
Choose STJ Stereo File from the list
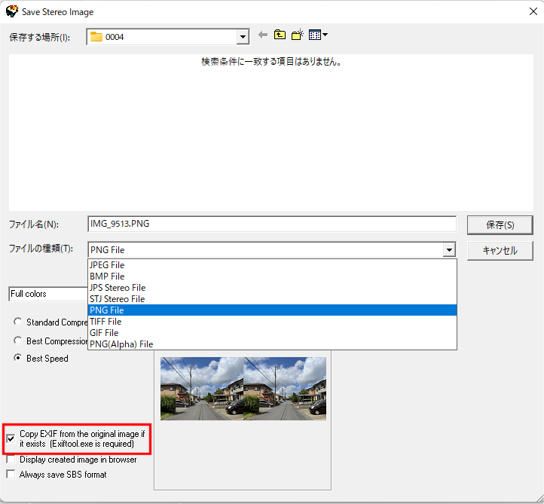[x=272, y=299]
